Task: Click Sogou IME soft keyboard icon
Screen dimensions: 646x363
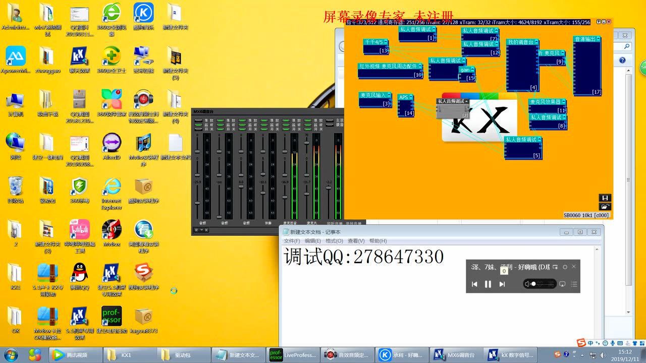Action: coord(620,343)
